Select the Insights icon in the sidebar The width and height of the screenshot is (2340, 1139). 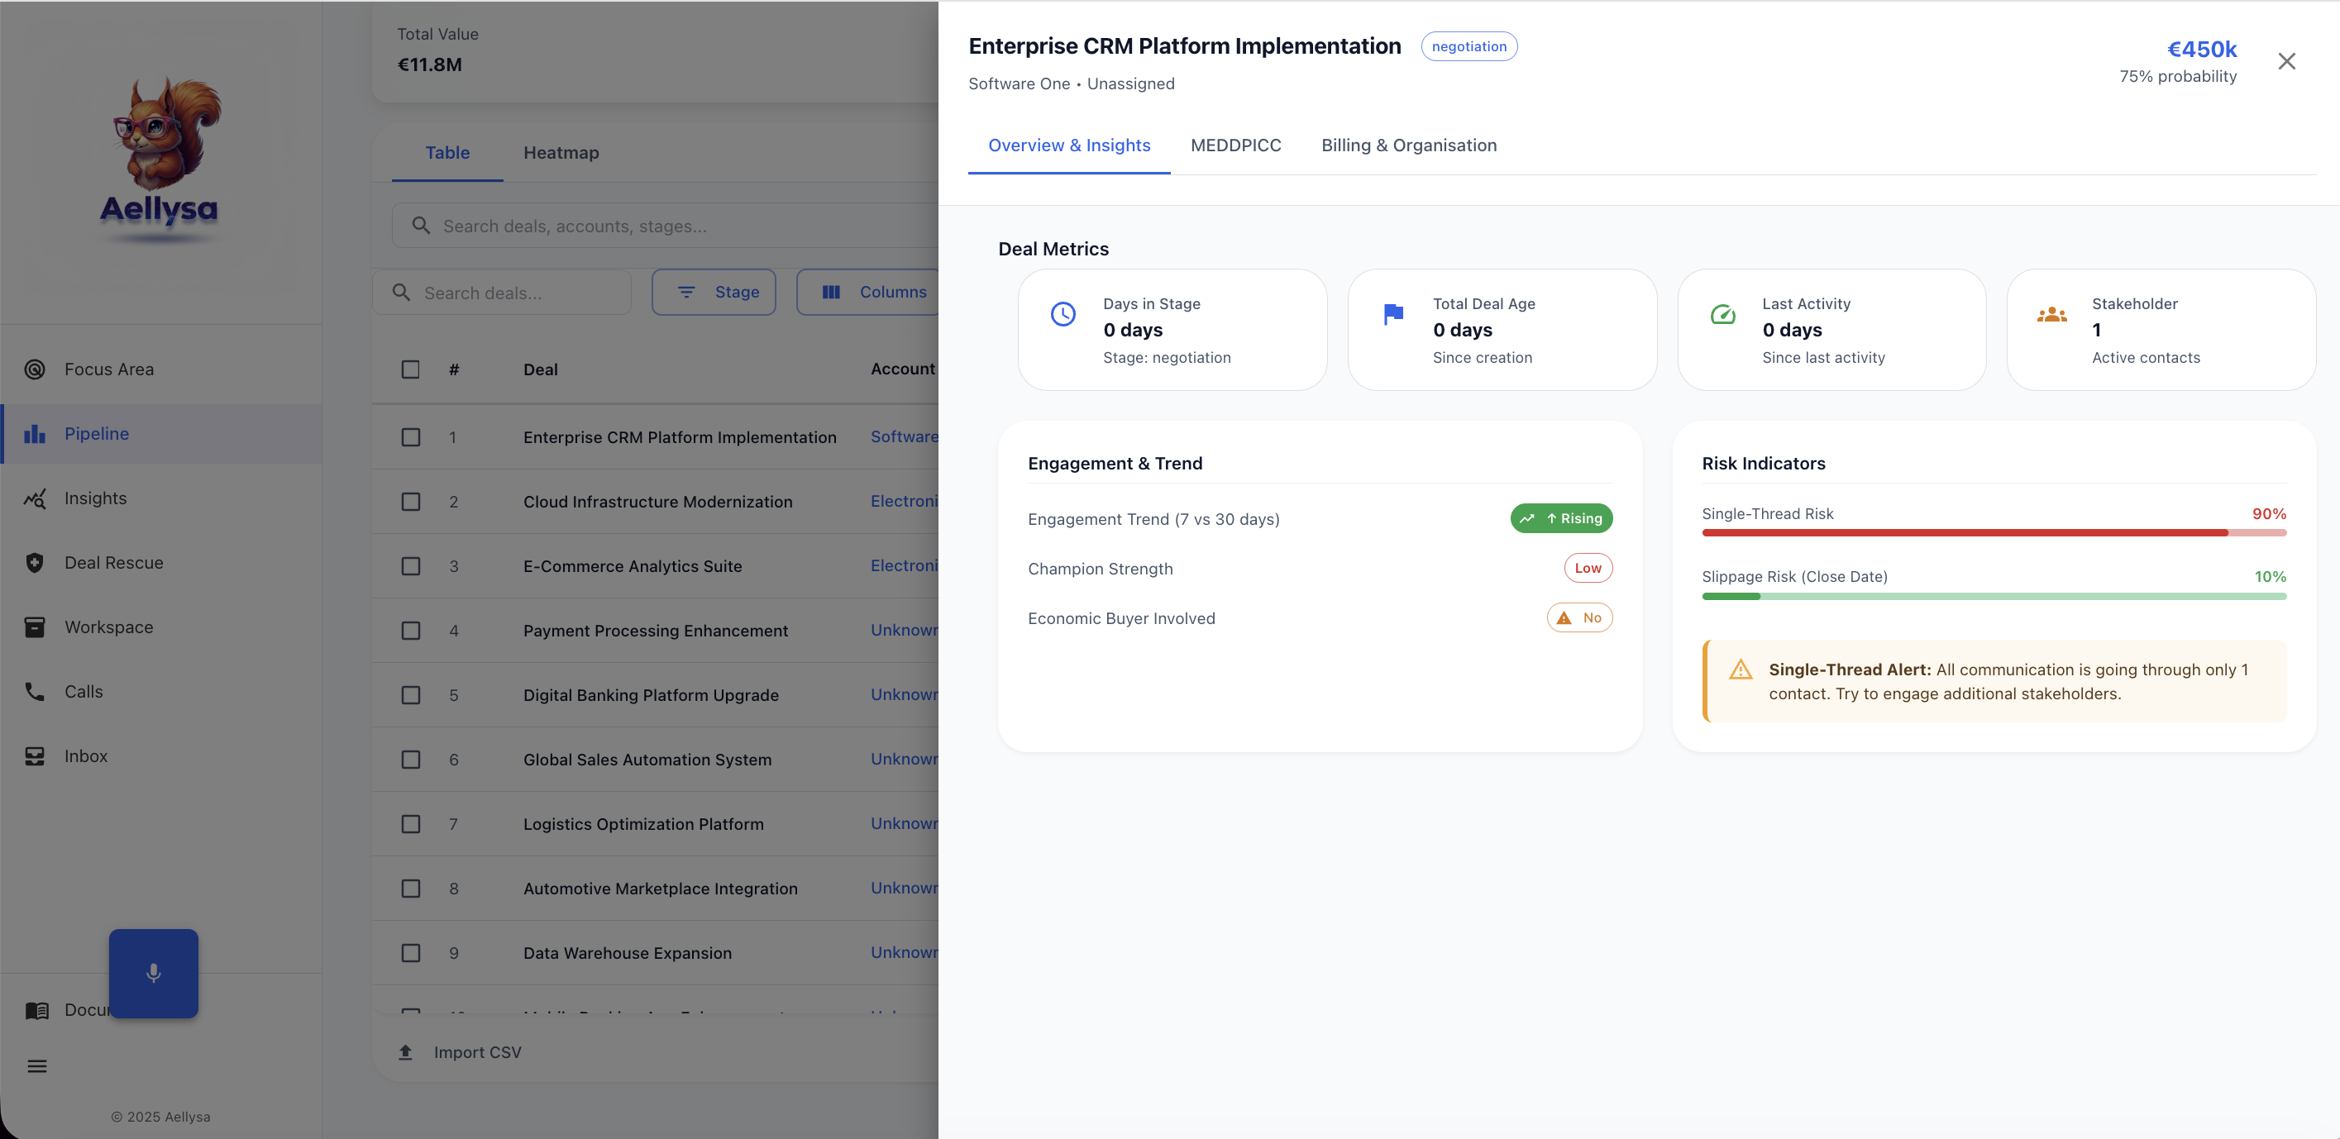point(34,498)
